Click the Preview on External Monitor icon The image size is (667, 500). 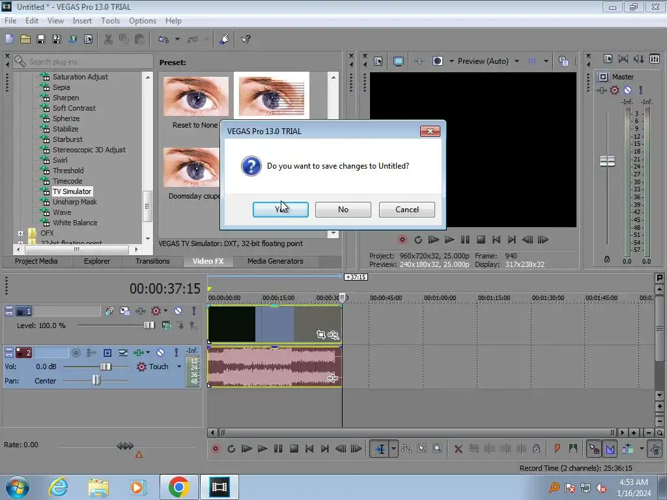(x=398, y=61)
